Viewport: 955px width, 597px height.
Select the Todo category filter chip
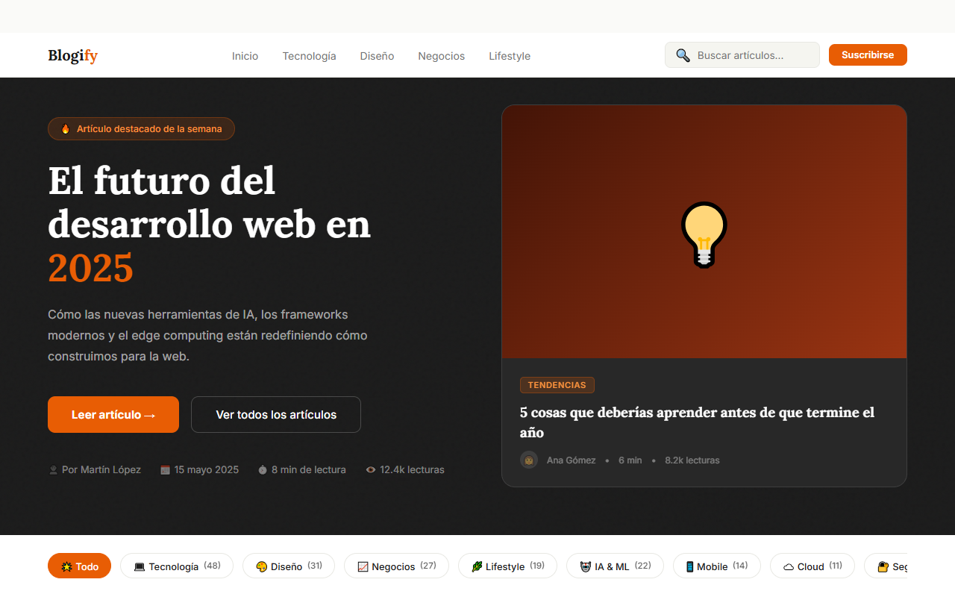(79, 566)
